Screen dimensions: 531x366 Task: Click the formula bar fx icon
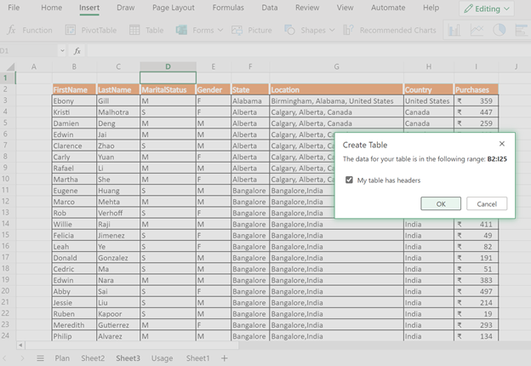coord(77,51)
